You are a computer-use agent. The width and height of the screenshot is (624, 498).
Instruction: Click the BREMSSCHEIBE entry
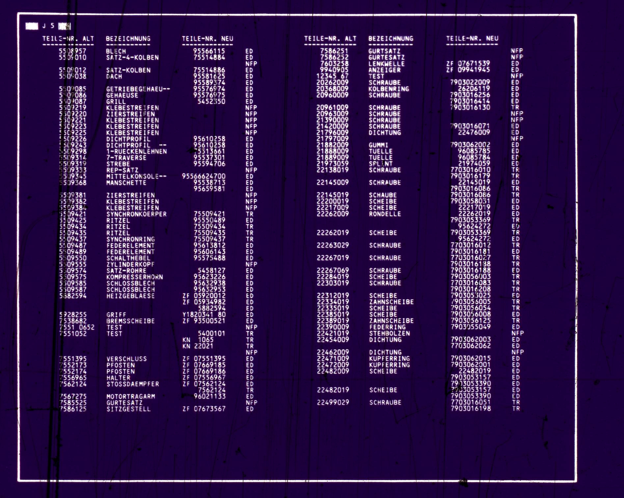point(131,321)
